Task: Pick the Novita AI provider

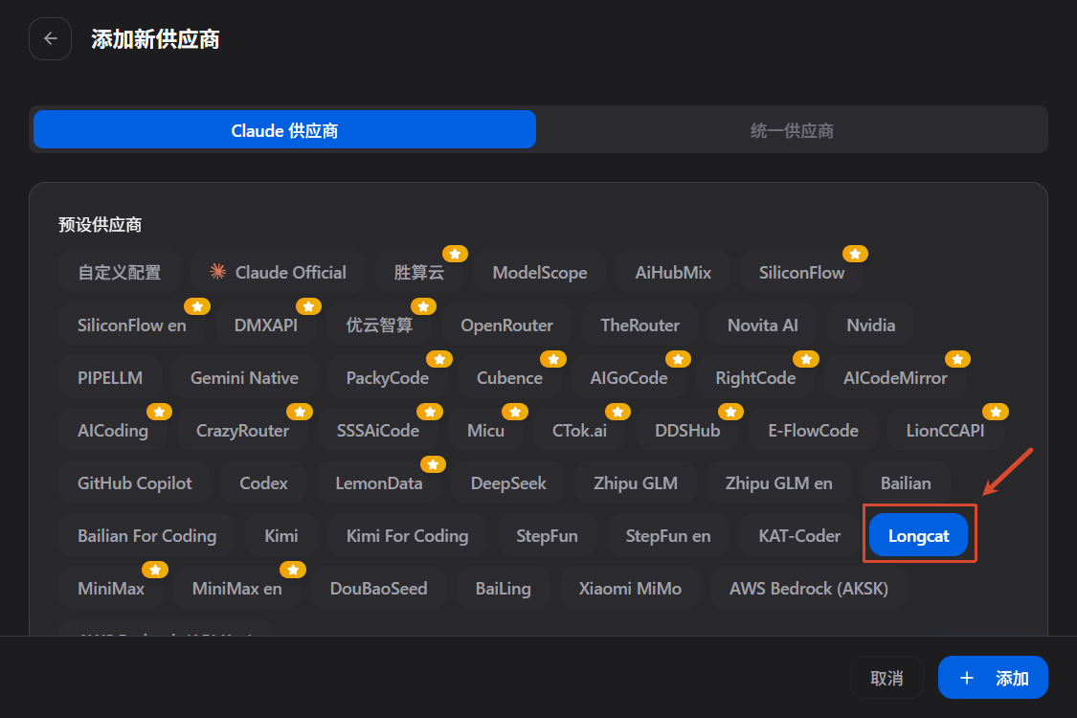Action: pos(763,325)
